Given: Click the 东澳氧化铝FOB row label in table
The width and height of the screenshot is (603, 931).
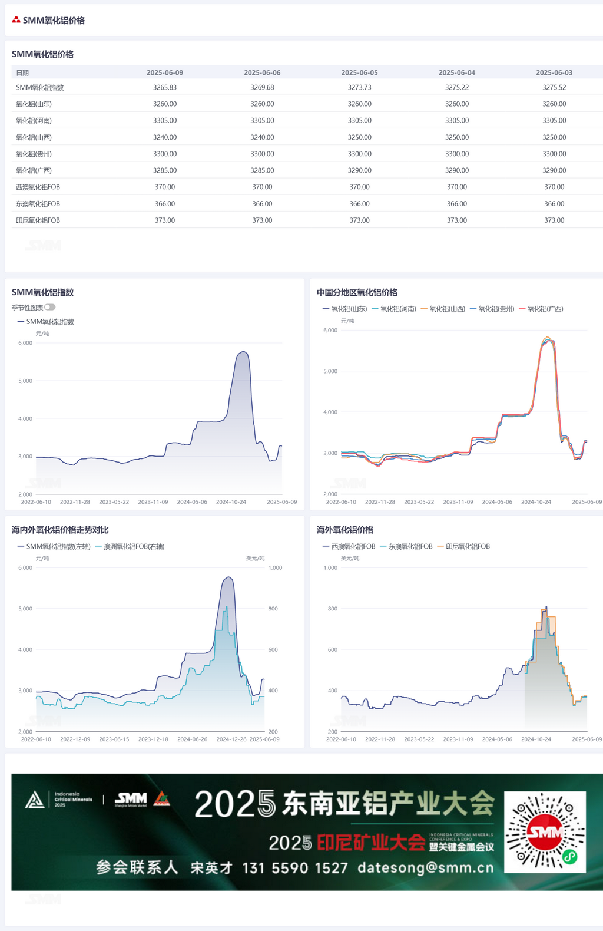Looking at the screenshot, I should (x=38, y=204).
